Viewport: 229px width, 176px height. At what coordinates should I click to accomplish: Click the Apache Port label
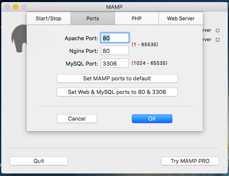pos(82,38)
